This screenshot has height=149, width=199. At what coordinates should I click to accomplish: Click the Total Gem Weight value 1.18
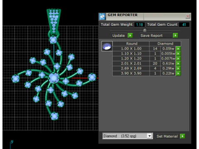pyautogui.click(x=139, y=24)
